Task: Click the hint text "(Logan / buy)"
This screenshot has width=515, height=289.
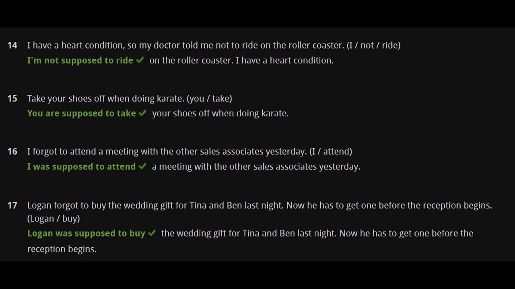Action: pos(54,218)
